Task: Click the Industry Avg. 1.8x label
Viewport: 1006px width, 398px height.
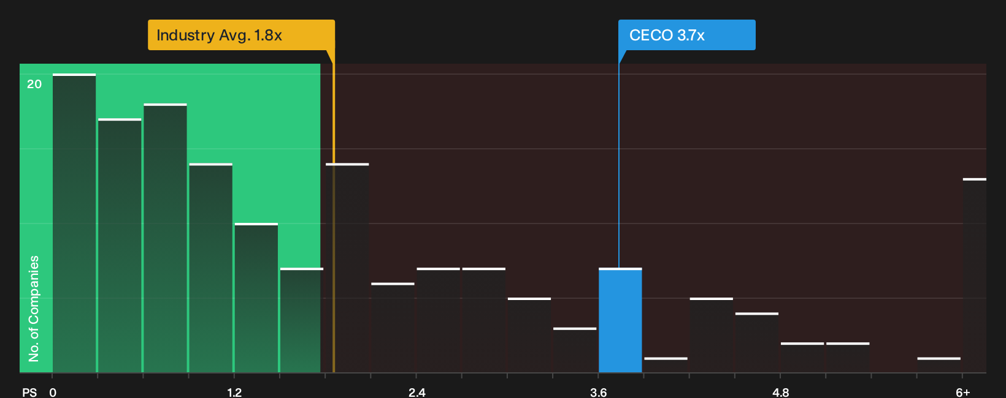Action: pyautogui.click(x=241, y=35)
